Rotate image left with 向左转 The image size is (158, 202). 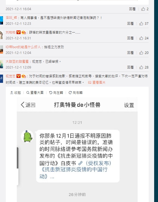click(56, 93)
